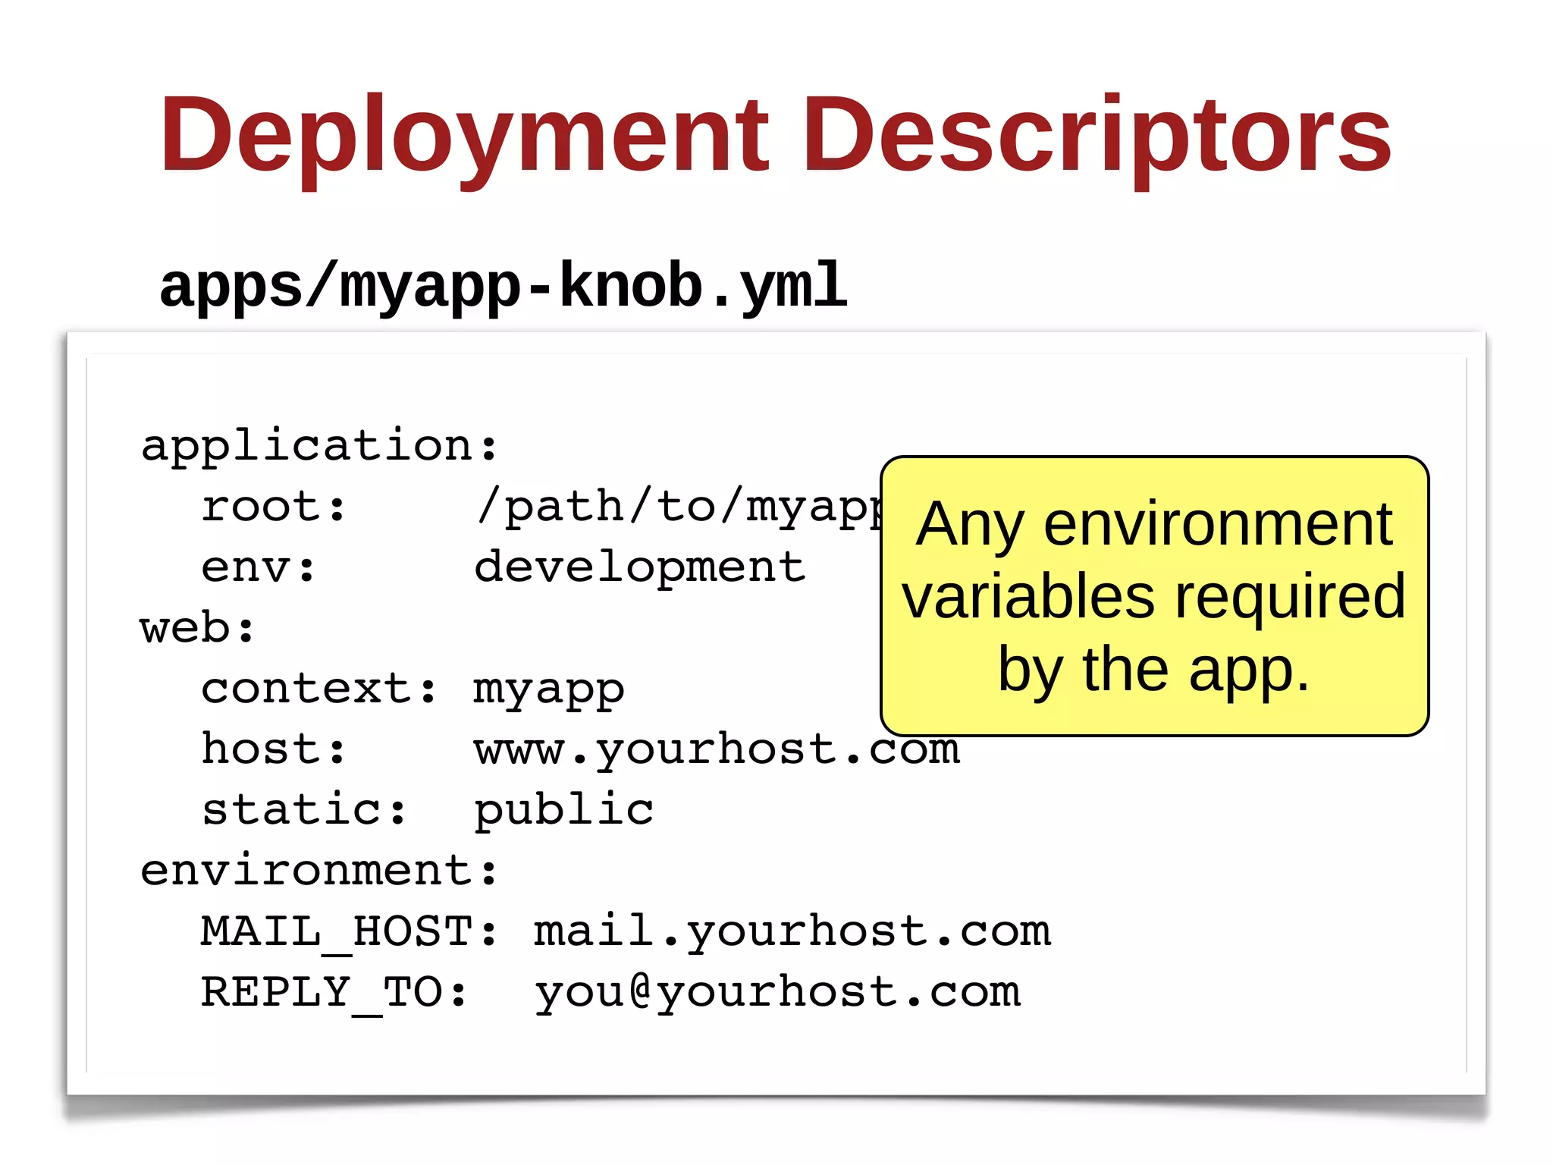The image size is (1553, 1165).
Task: Click the 'env:' key label
Action: click(259, 567)
